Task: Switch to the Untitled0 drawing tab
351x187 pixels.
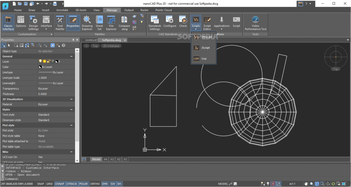Action: tap(91, 40)
